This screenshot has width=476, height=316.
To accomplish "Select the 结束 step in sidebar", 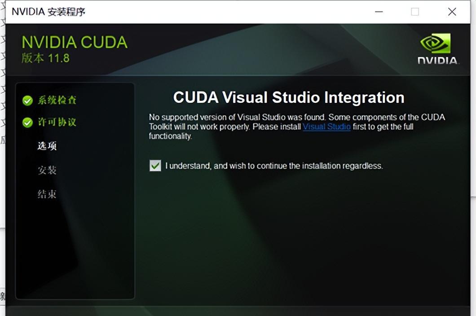I will tap(47, 194).
